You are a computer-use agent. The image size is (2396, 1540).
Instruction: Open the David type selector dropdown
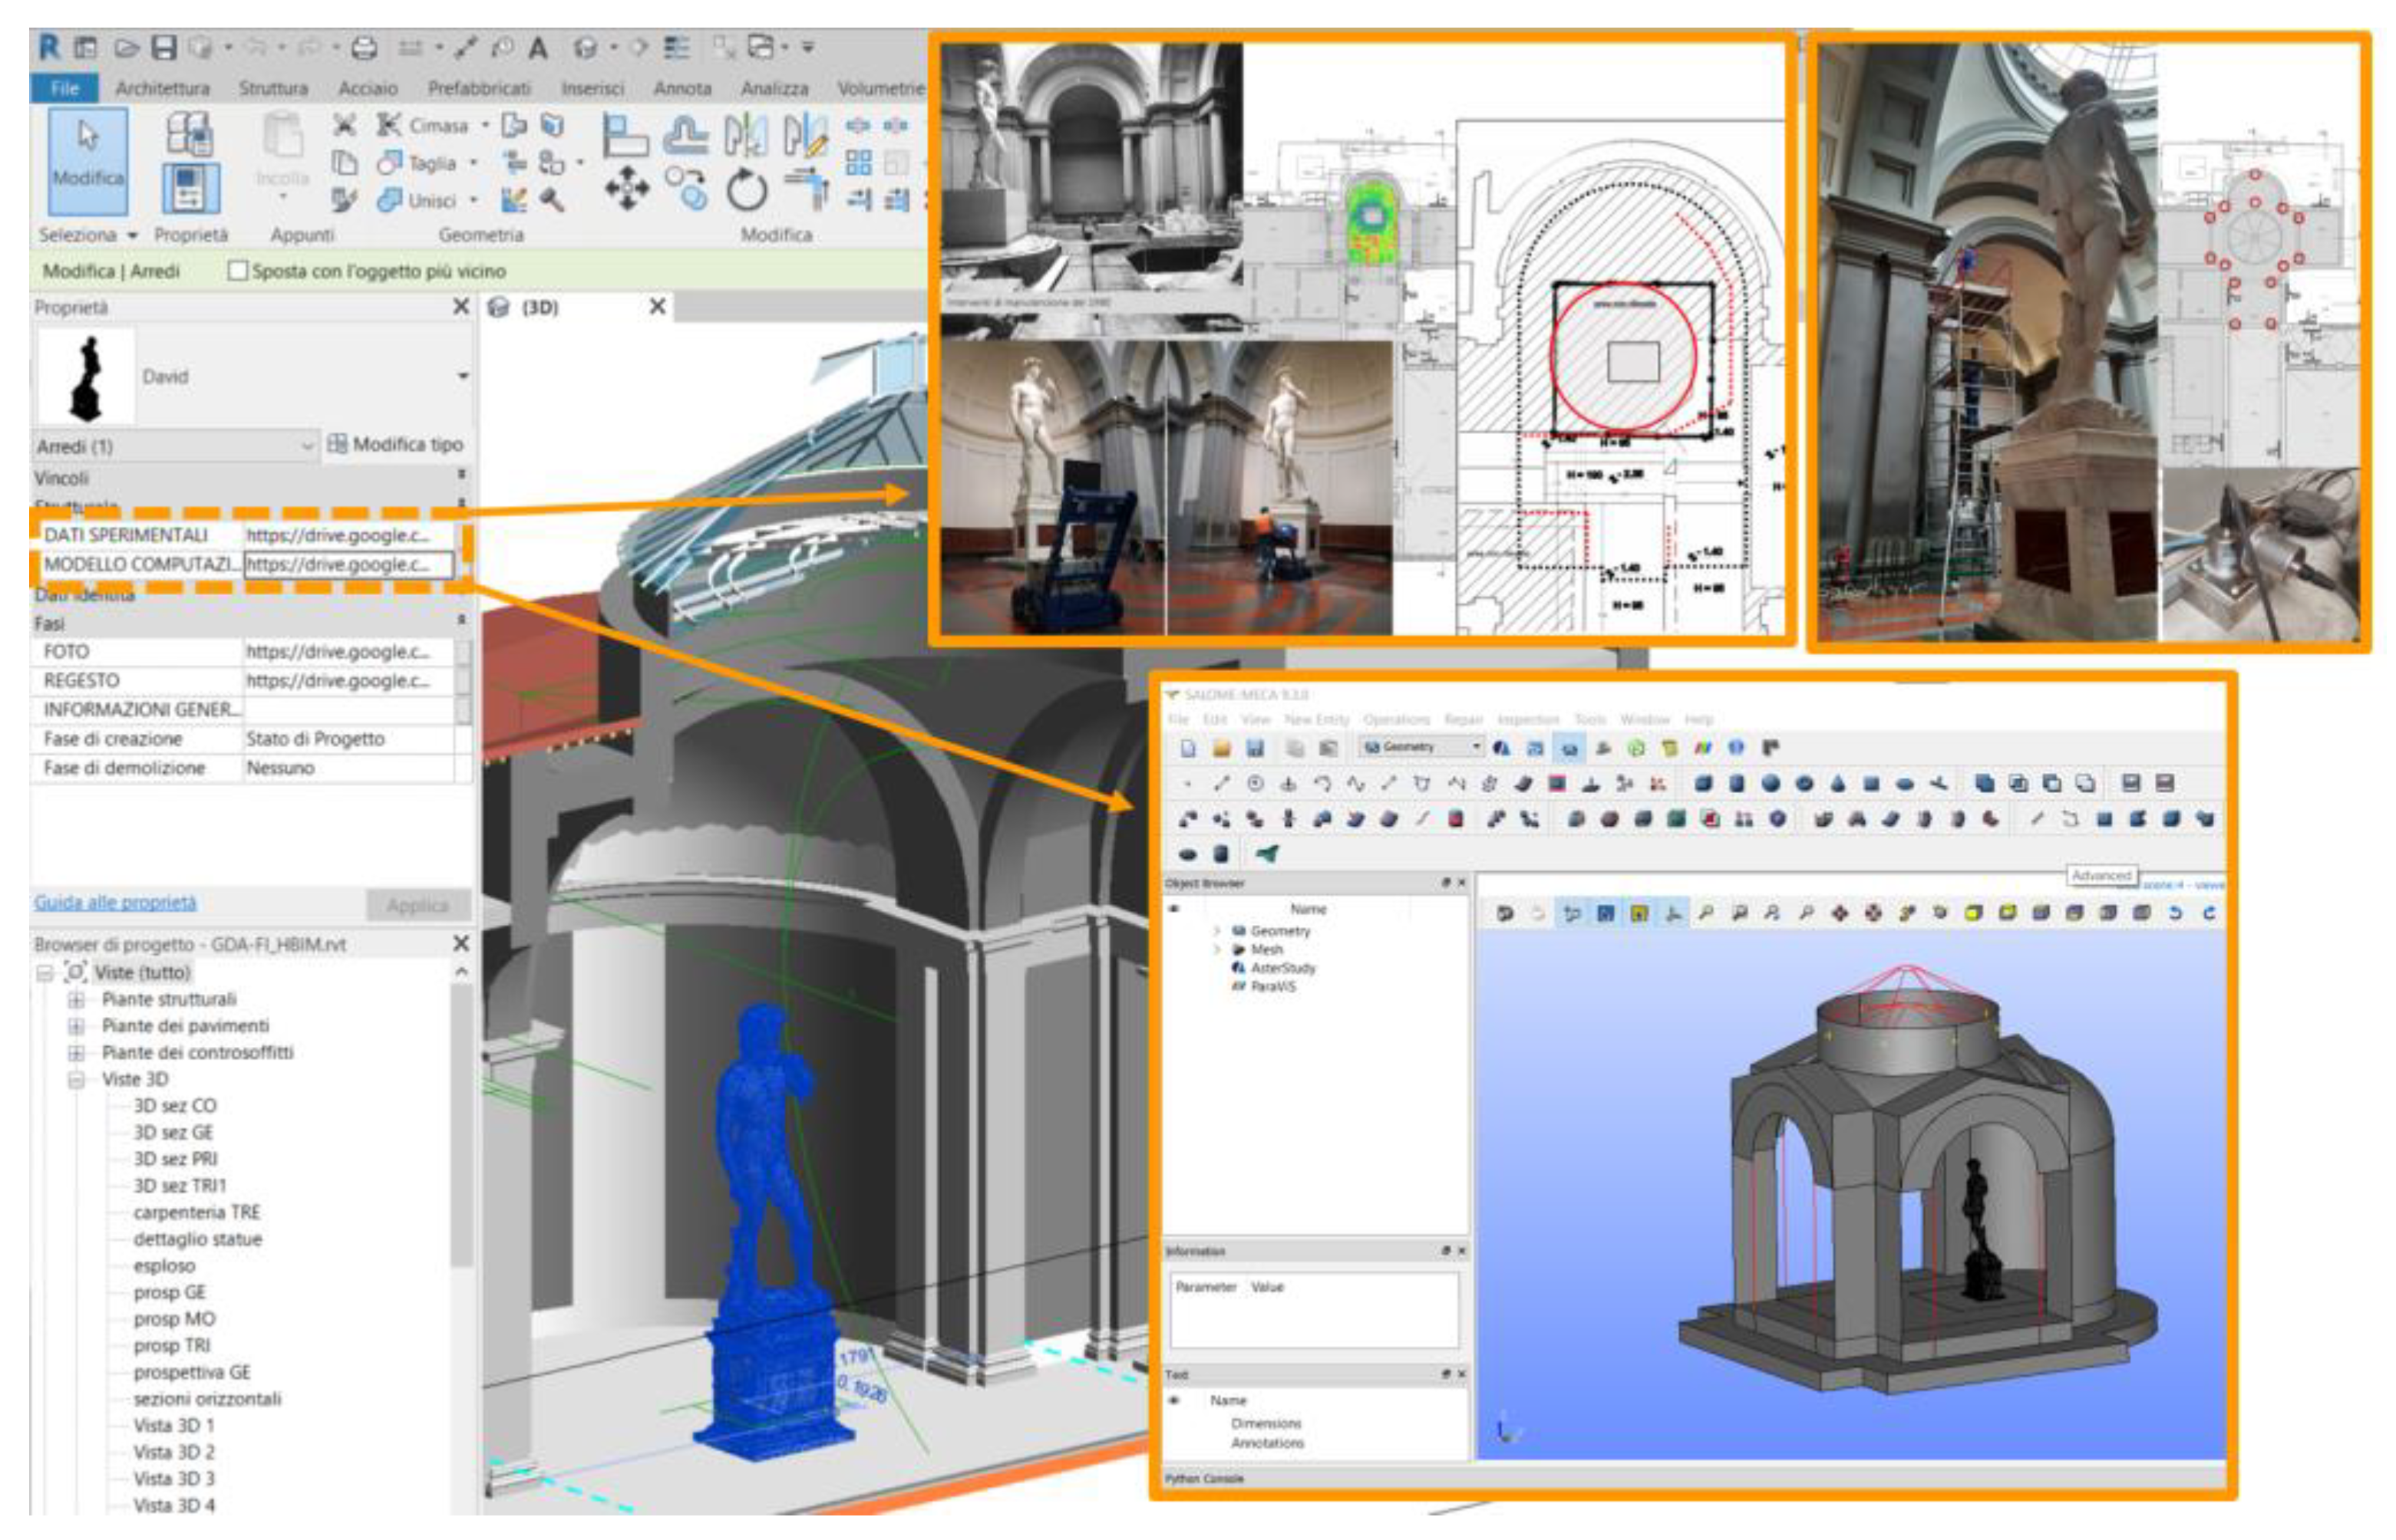tap(462, 377)
